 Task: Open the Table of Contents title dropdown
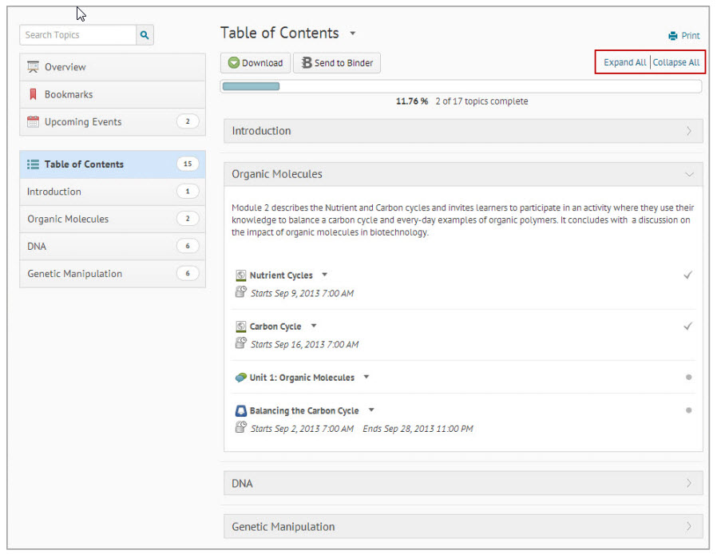point(353,34)
